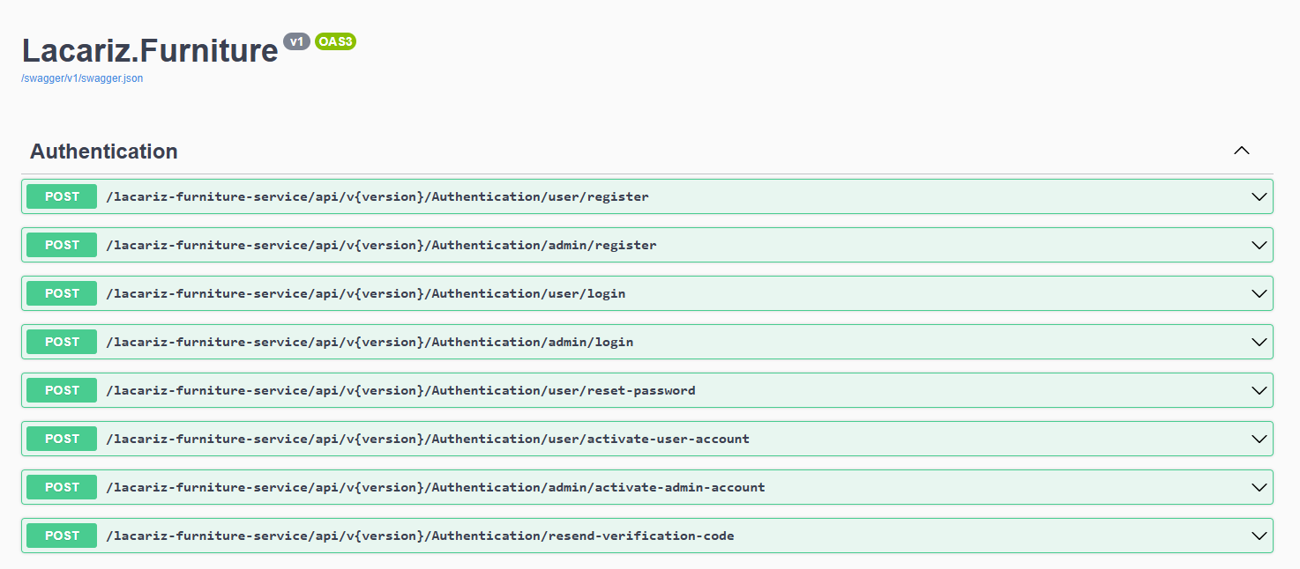Screen dimensions: 1300x569
Task: Expand the user/register endpoint chevron
Action: pos(1259,196)
